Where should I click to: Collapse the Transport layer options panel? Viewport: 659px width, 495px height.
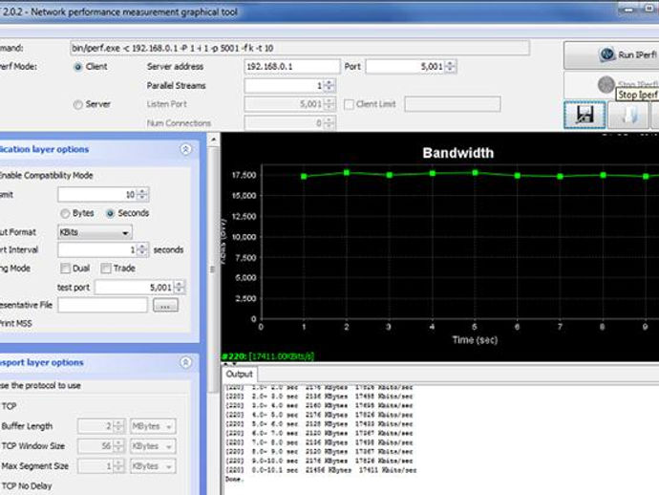[186, 362]
